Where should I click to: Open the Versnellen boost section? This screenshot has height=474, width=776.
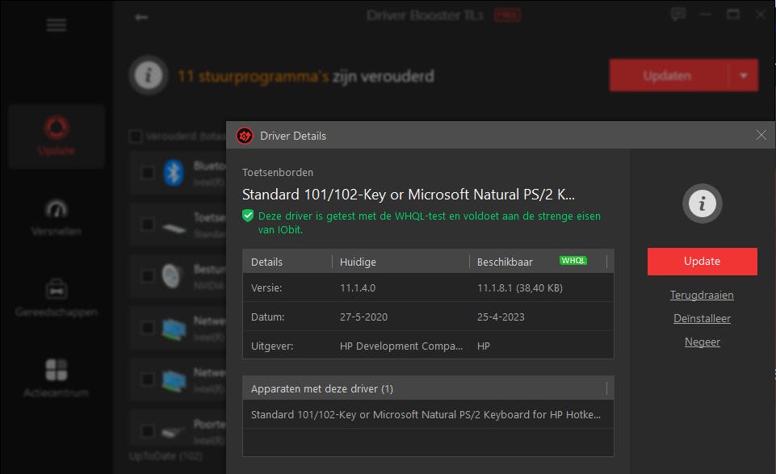pyautogui.click(x=57, y=218)
